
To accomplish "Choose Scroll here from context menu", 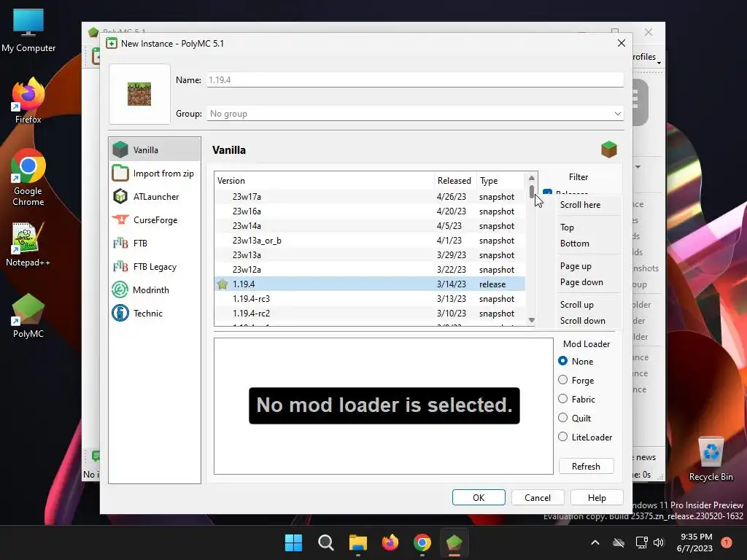I will point(580,205).
